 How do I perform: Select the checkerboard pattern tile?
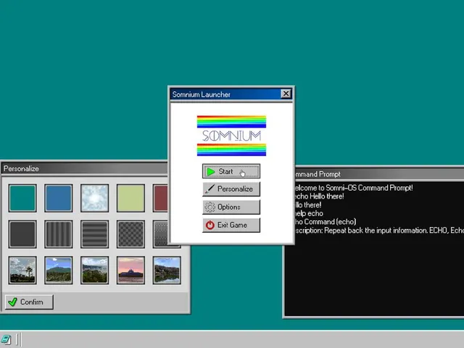[x=130, y=234]
